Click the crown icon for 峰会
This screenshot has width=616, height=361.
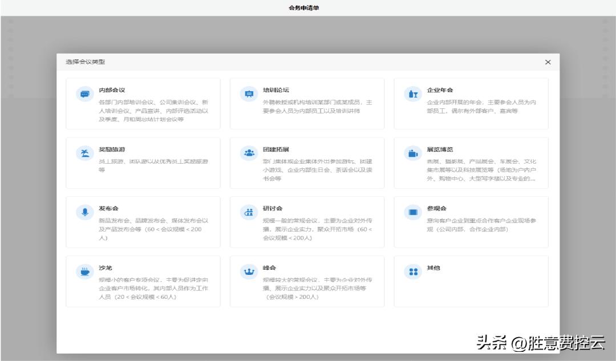[249, 271]
